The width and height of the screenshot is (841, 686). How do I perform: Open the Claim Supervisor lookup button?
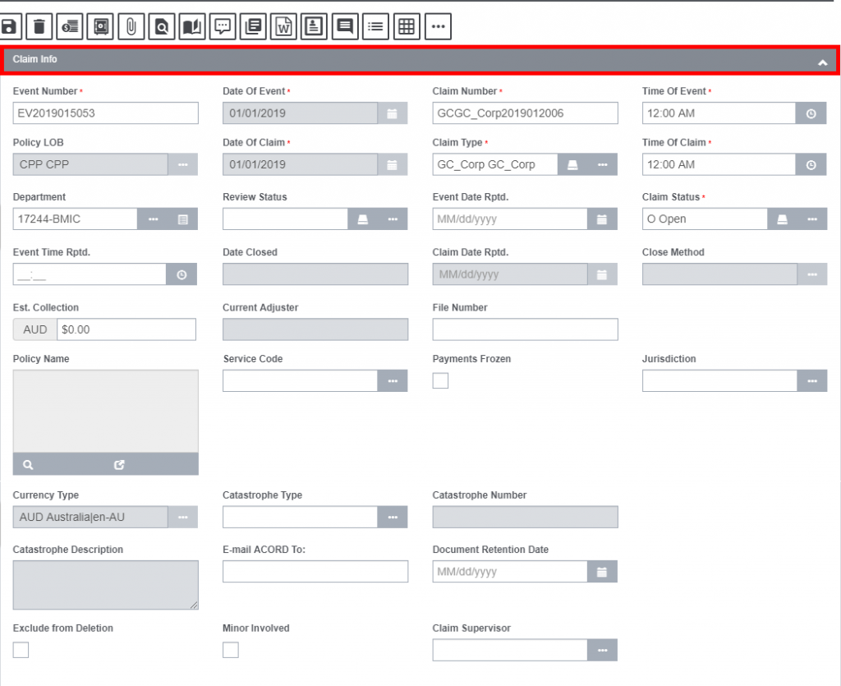602,650
